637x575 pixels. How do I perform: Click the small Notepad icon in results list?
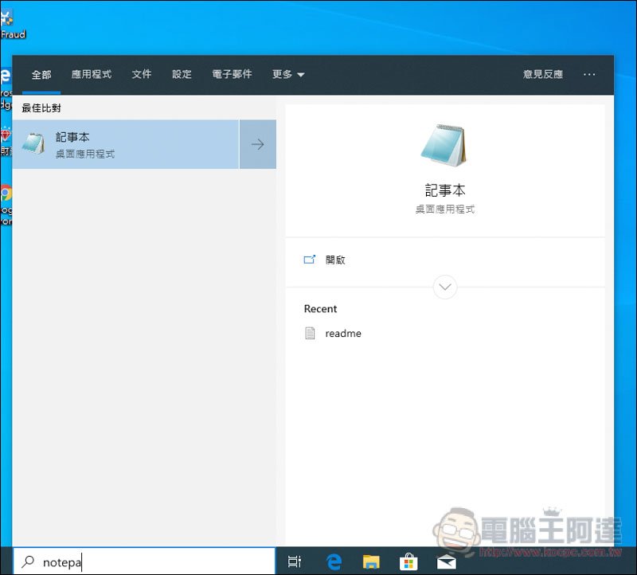tap(33, 144)
